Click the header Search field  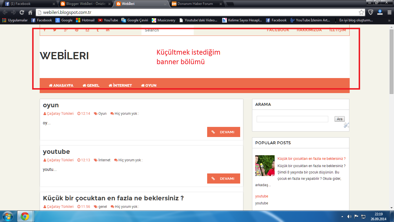tap(167, 30)
